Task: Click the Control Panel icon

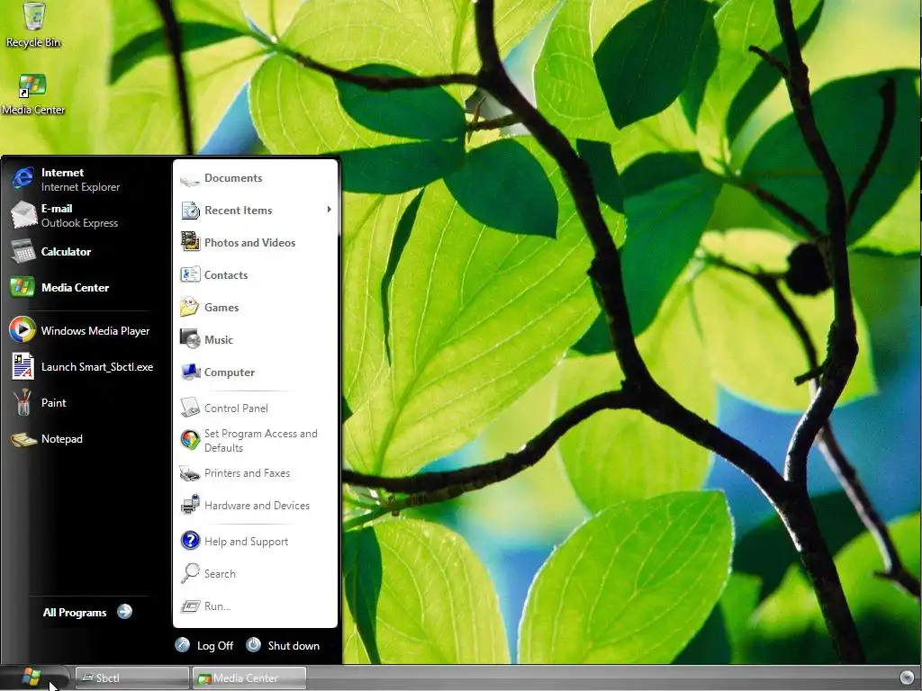Action: tap(190, 408)
